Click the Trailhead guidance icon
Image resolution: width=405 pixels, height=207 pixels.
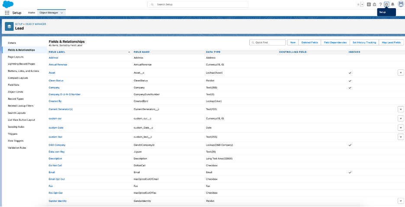point(374,4)
